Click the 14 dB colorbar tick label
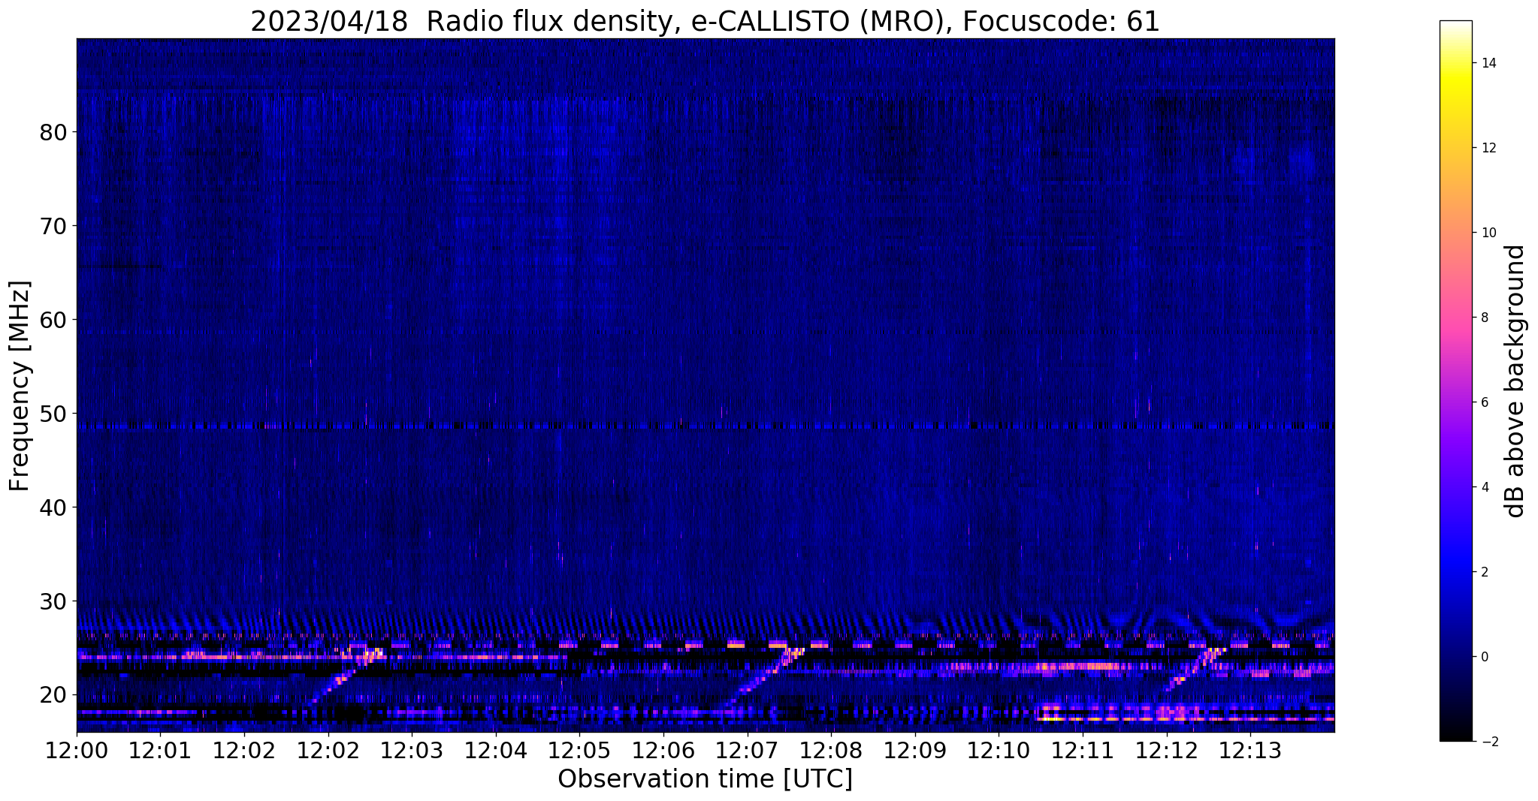This screenshot has height=801, width=1538. coord(1487,63)
